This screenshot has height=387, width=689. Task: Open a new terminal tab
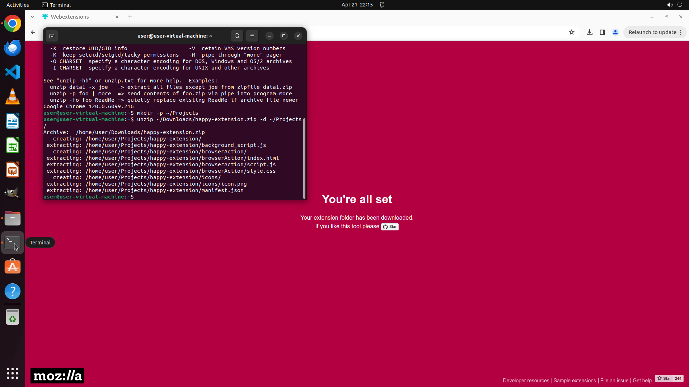click(52, 36)
